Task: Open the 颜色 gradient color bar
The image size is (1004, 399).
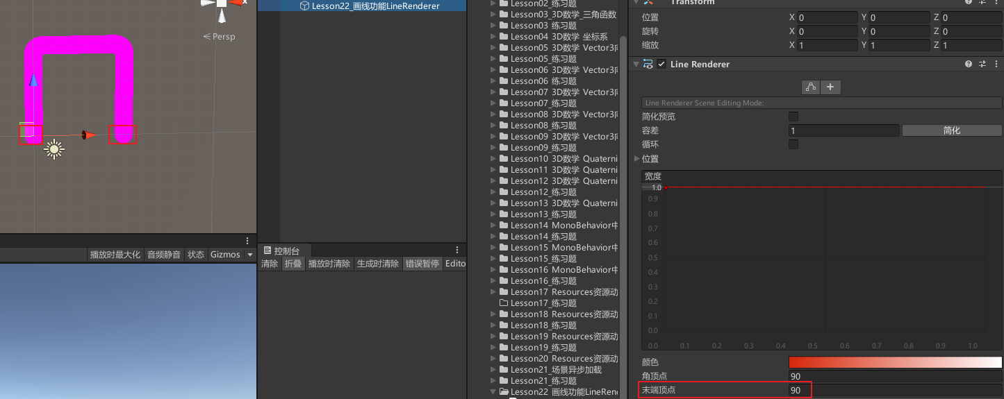Action: click(x=895, y=362)
